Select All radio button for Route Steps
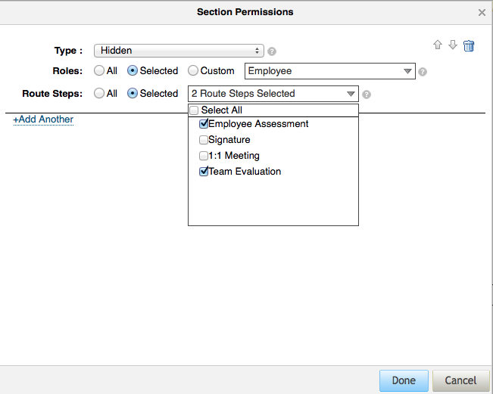This screenshot has width=493, height=394. [x=99, y=93]
